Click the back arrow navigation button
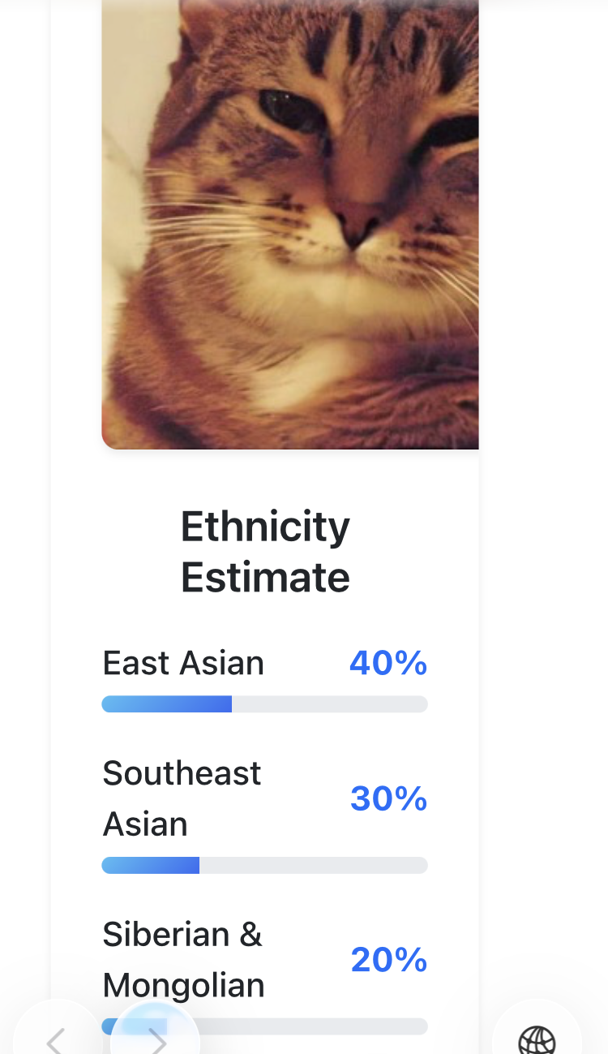This screenshot has width=608, height=1054. coord(55,1039)
